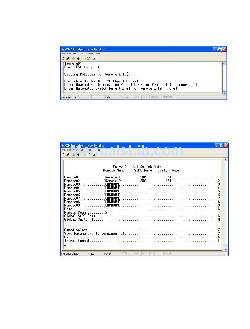Click the Remote09 [UNKNOWN] row
250x329 pixels.
(x=142, y=205)
